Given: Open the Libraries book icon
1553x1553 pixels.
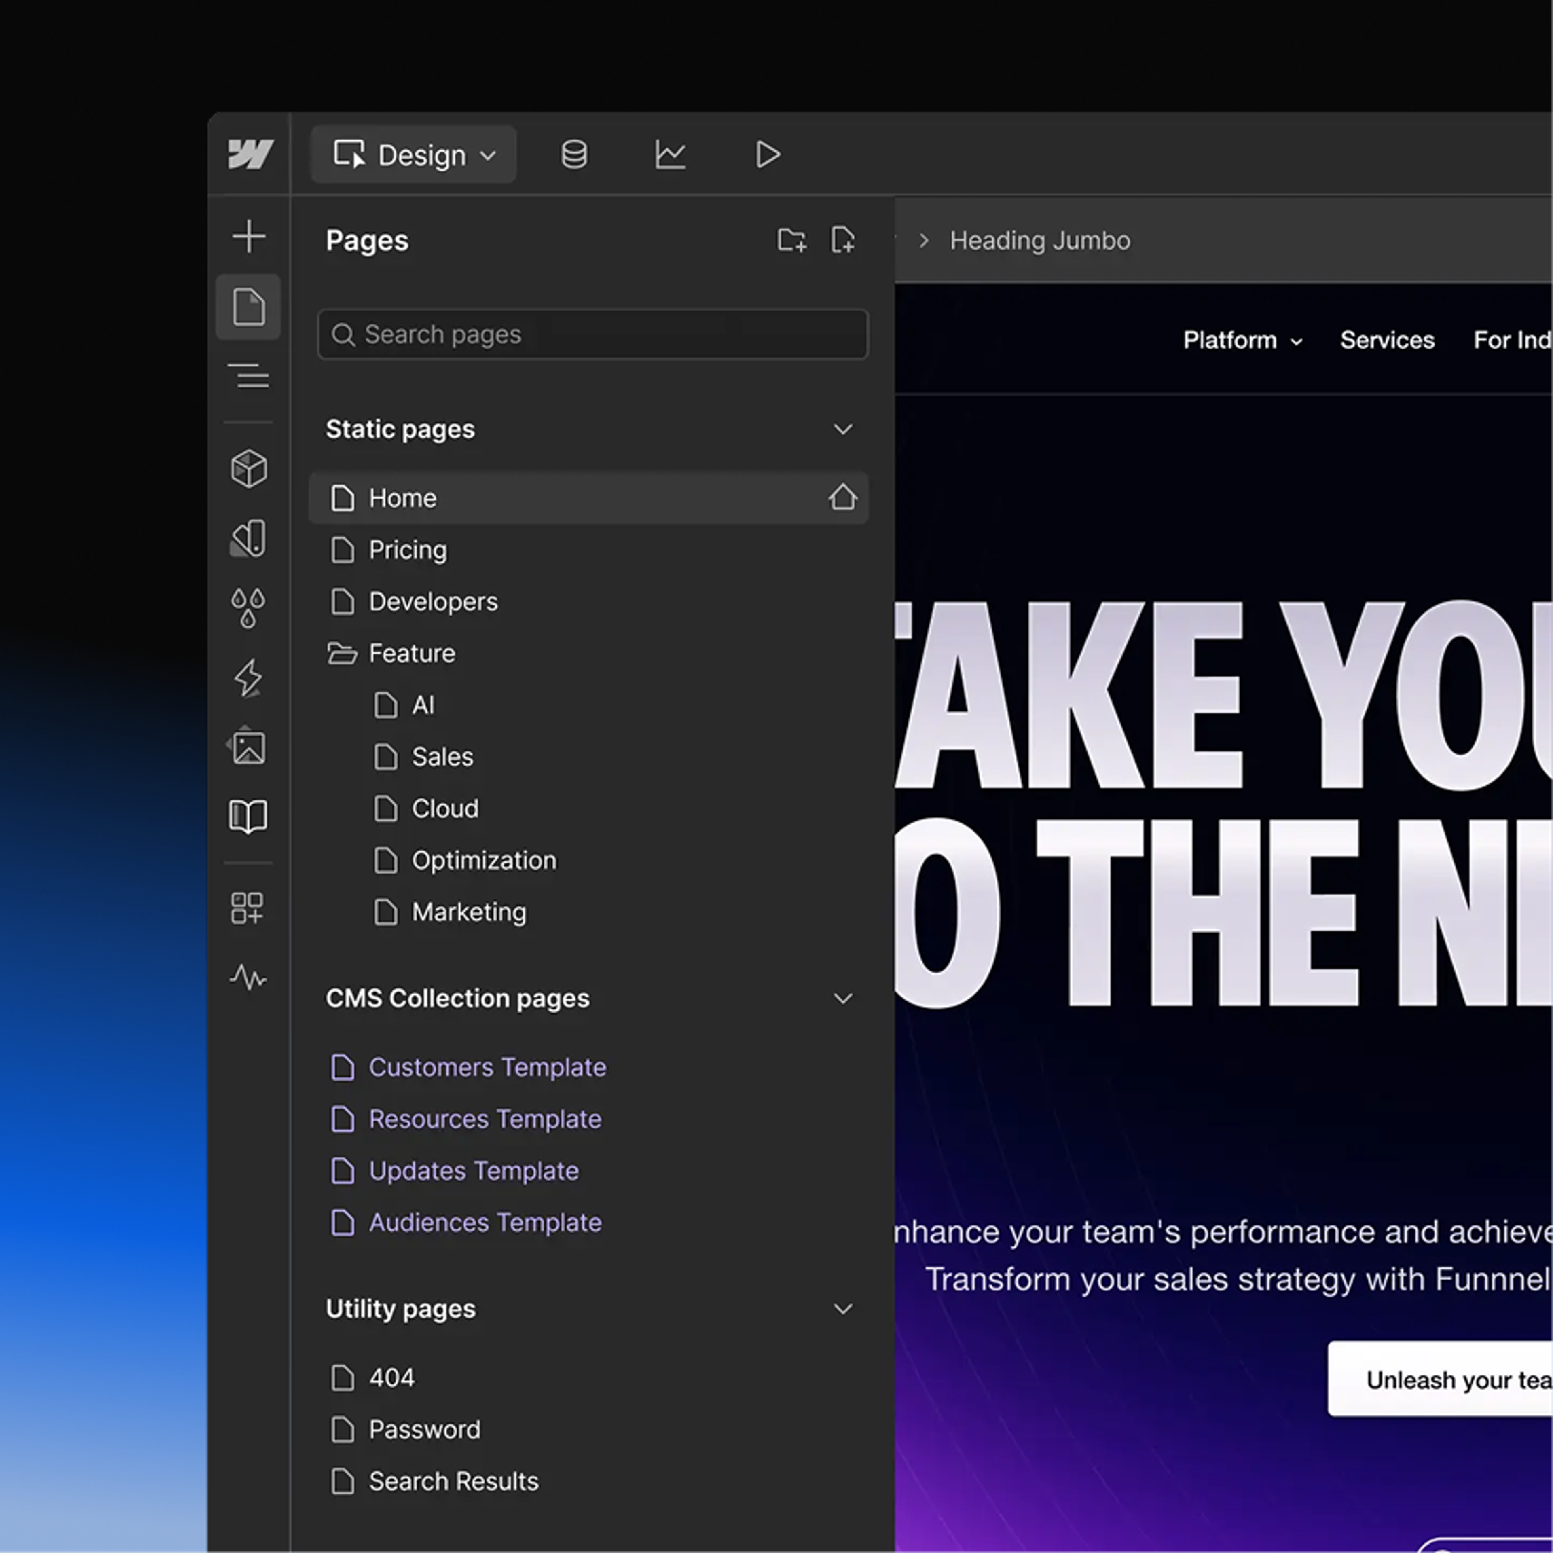Looking at the screenshot, I should click(x=248, y=817).
